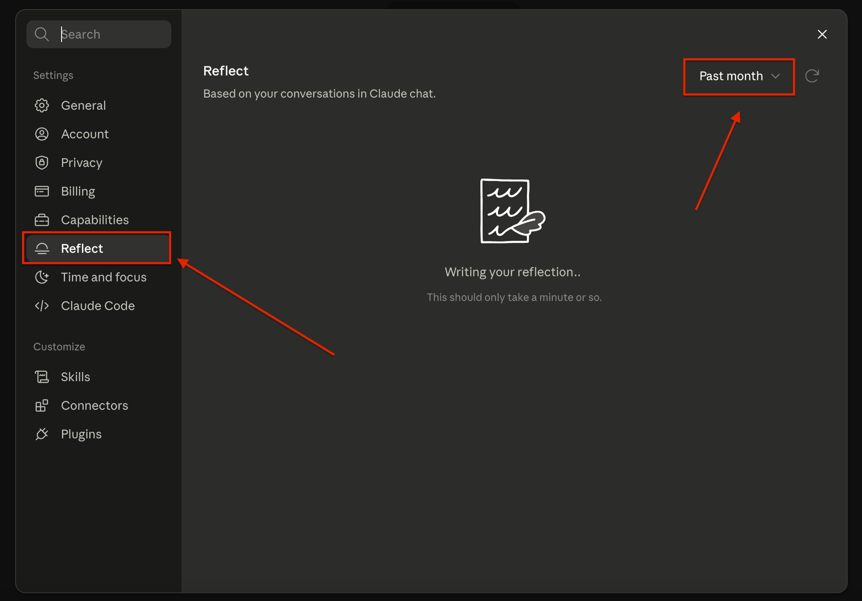Click the General gear icon
862x601 pixels.
42,105
